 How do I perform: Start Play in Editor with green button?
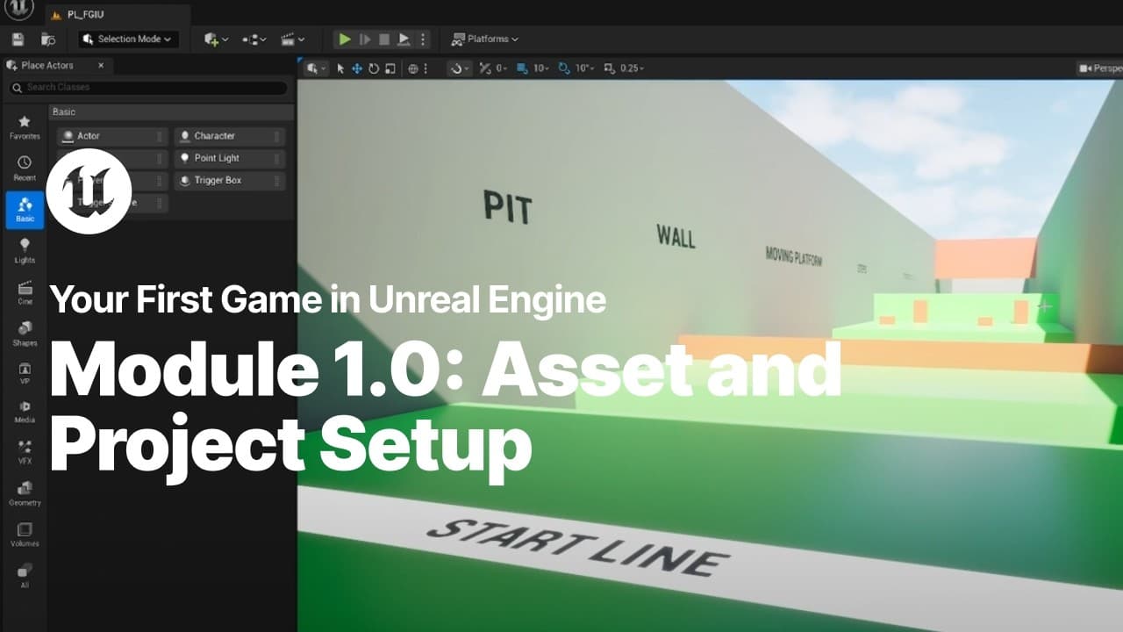(345, 39)
